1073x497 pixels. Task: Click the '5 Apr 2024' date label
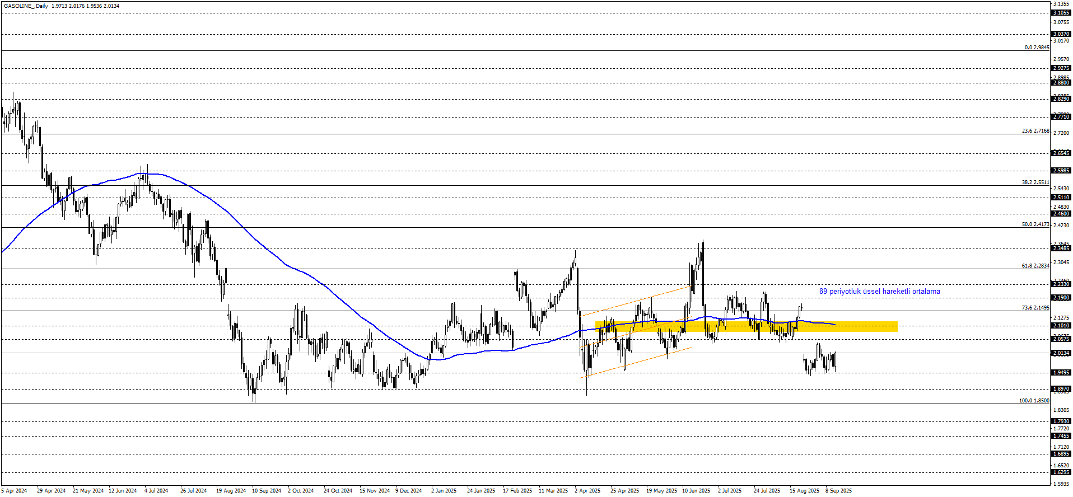[14, 491]
